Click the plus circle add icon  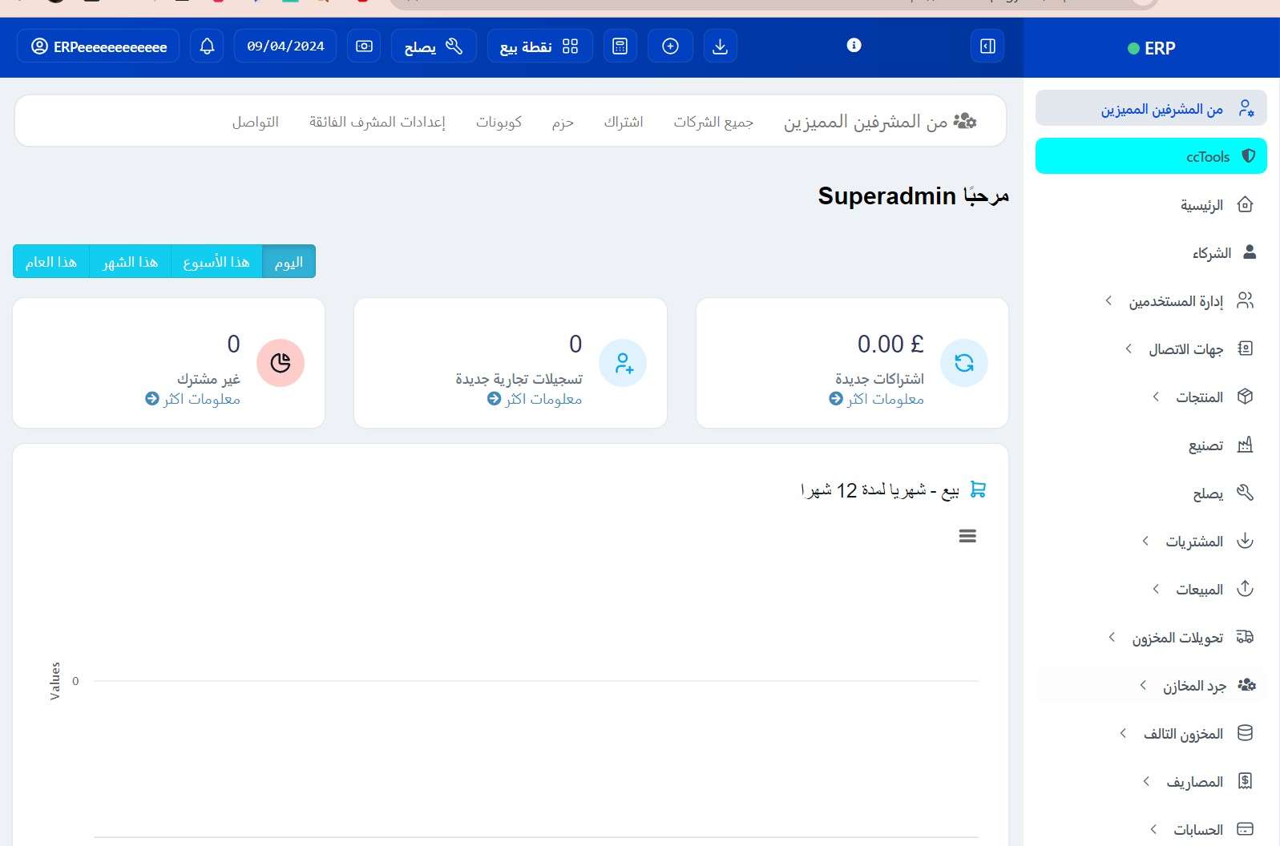pyautogui.click(x=670, y=46)
